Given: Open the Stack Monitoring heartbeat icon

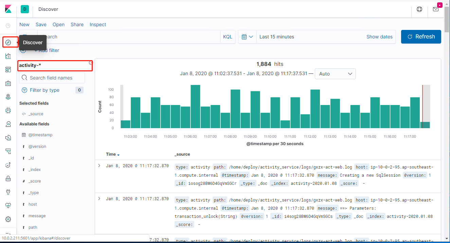Looking at the screenshot, I should coord(8,206).
